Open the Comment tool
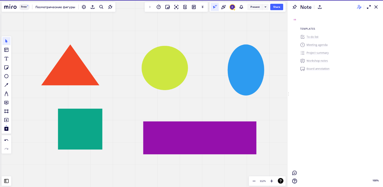 (x=6, y=103)
